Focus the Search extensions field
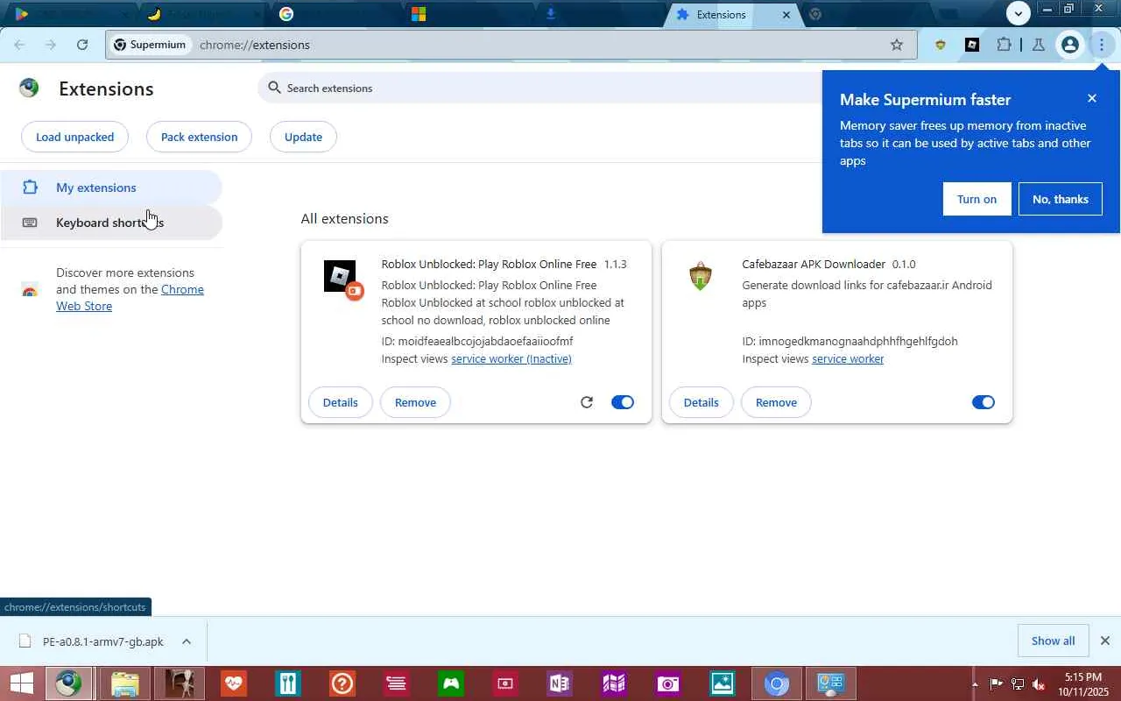The image size is (1121, 701). pyautogui.click(x=539, y=88)
